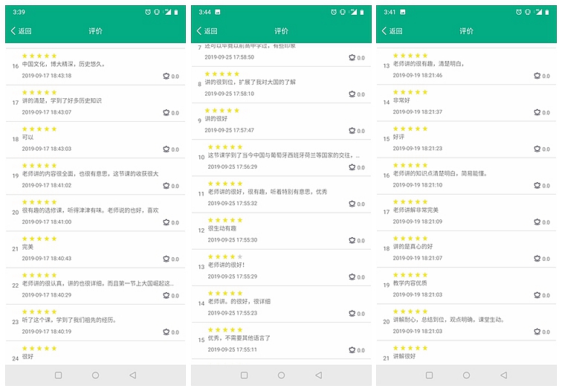The width and height of the screenshot is (562, 391).
Task: Tap the score icon for review '非常好'
Action: tap(537, 112)
